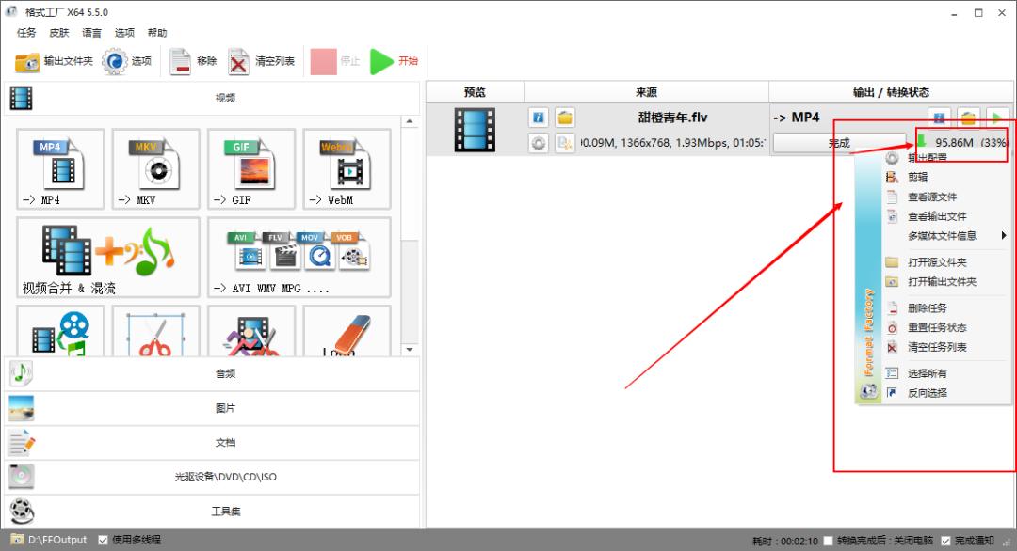Play output with green arrow in task row
The width and height of the screenshot is (1017, 551).
[x=997, y=118]
